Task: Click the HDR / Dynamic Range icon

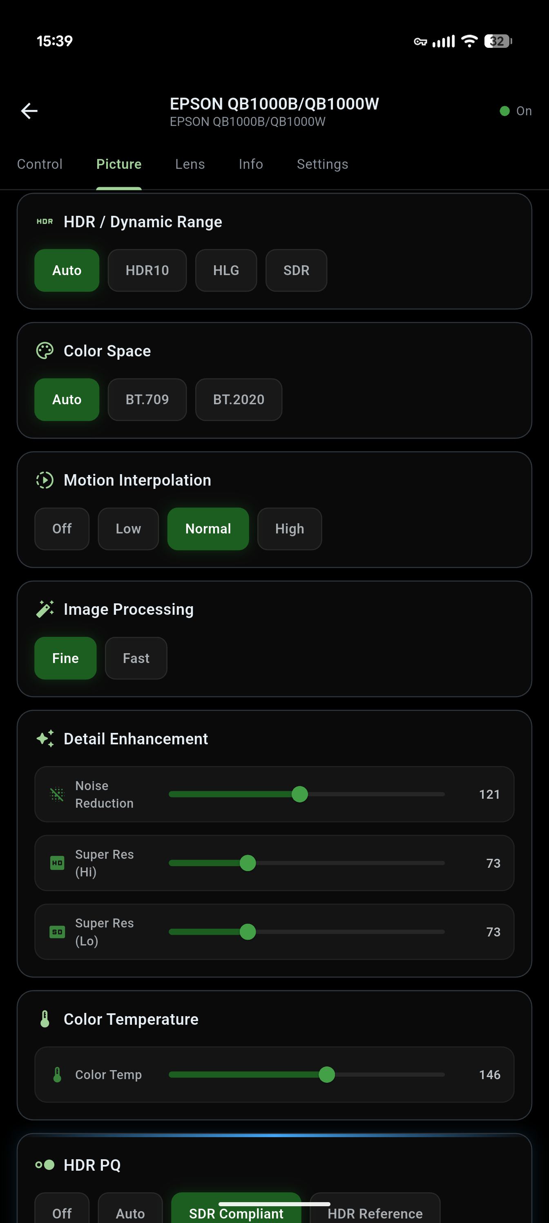Action: pyautogui.click(x=45, y=221)
